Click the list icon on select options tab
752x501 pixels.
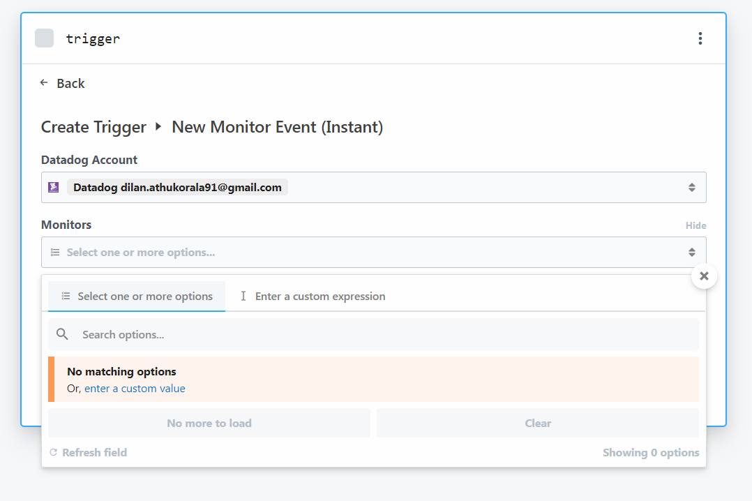[66, 296]
